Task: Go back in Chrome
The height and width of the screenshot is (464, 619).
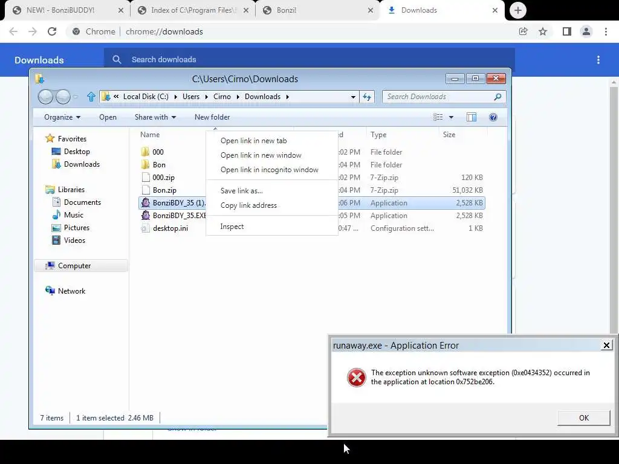Action: point(13,31)
